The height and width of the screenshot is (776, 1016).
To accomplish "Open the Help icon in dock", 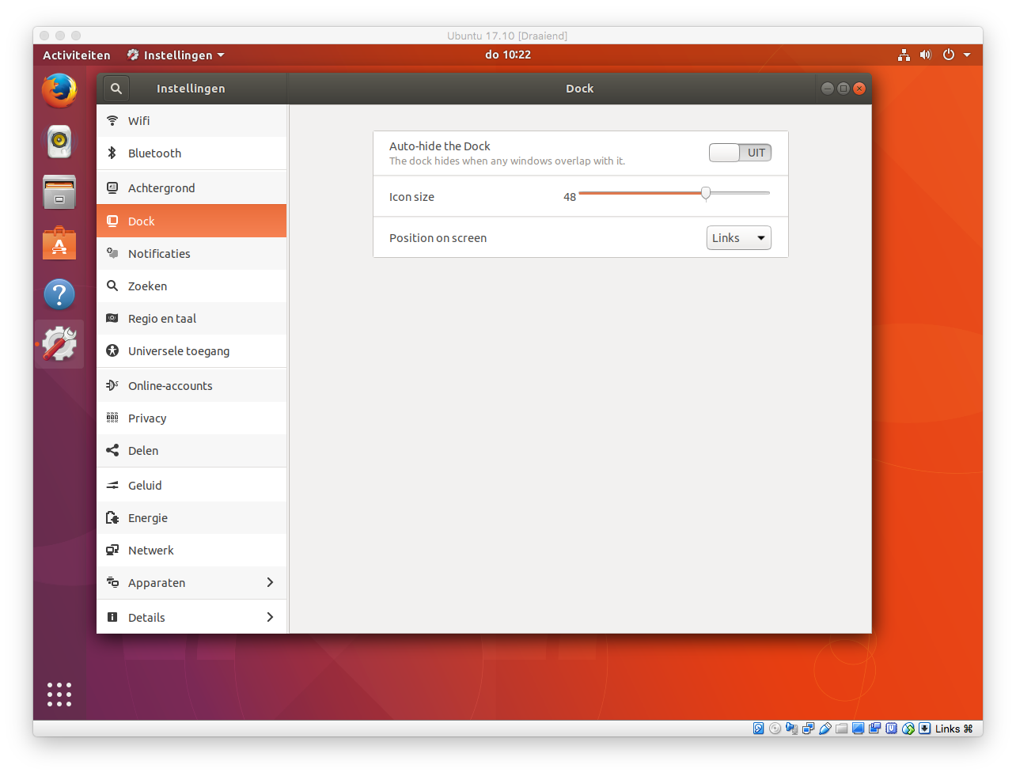I will click(x=59, y=295).
